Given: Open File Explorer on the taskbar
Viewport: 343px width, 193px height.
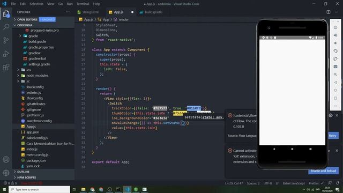Looking at the screenshot, I should (84, 189).
